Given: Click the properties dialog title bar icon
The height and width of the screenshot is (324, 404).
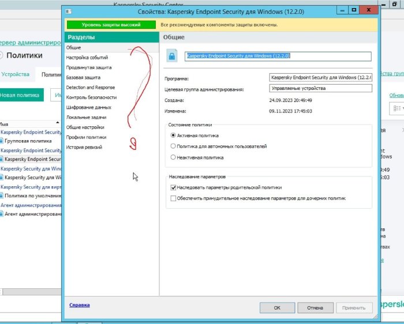Looking at the screenshot, I should (x=68, y=12).
